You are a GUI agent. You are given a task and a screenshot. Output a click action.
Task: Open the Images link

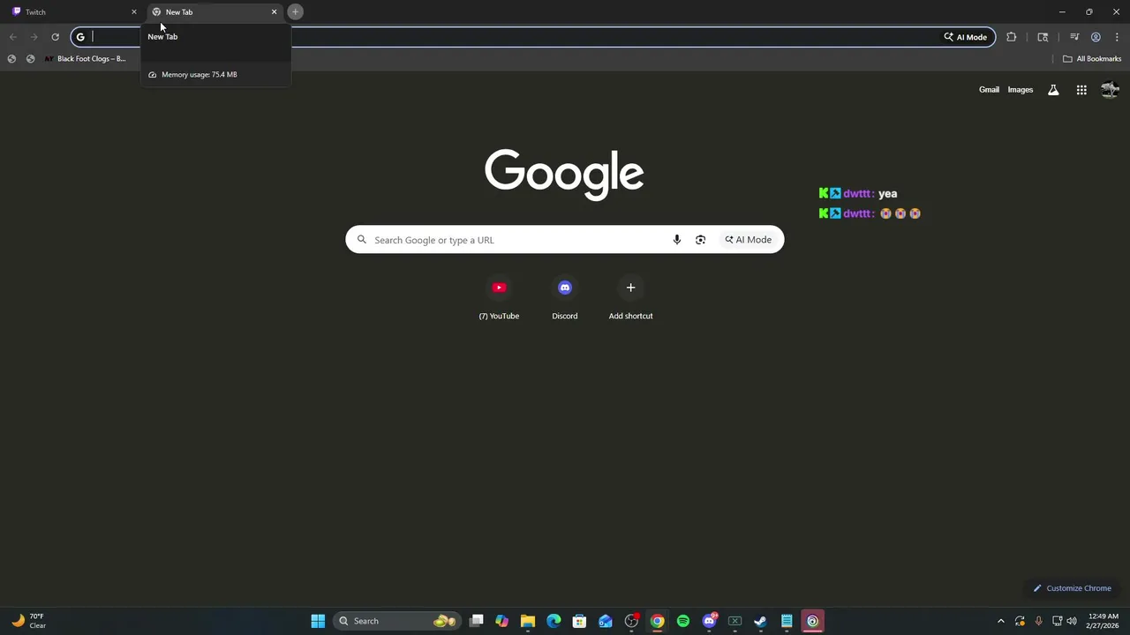(x=1021, y=90)
